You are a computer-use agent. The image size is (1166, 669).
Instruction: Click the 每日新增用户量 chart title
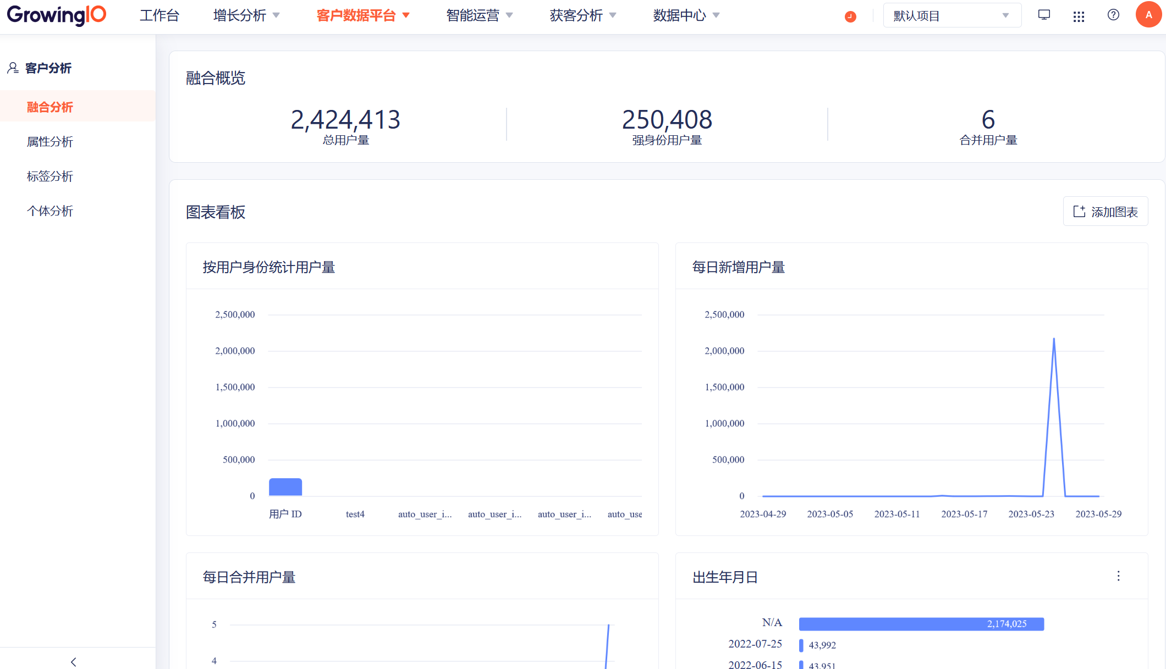pyautogui.click(x=739, y=267)
